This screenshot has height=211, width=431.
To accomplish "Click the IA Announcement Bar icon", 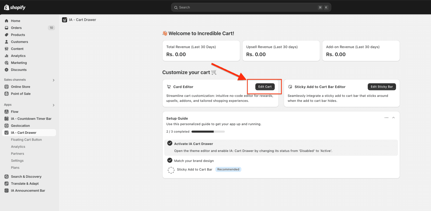I will [6, 191].
